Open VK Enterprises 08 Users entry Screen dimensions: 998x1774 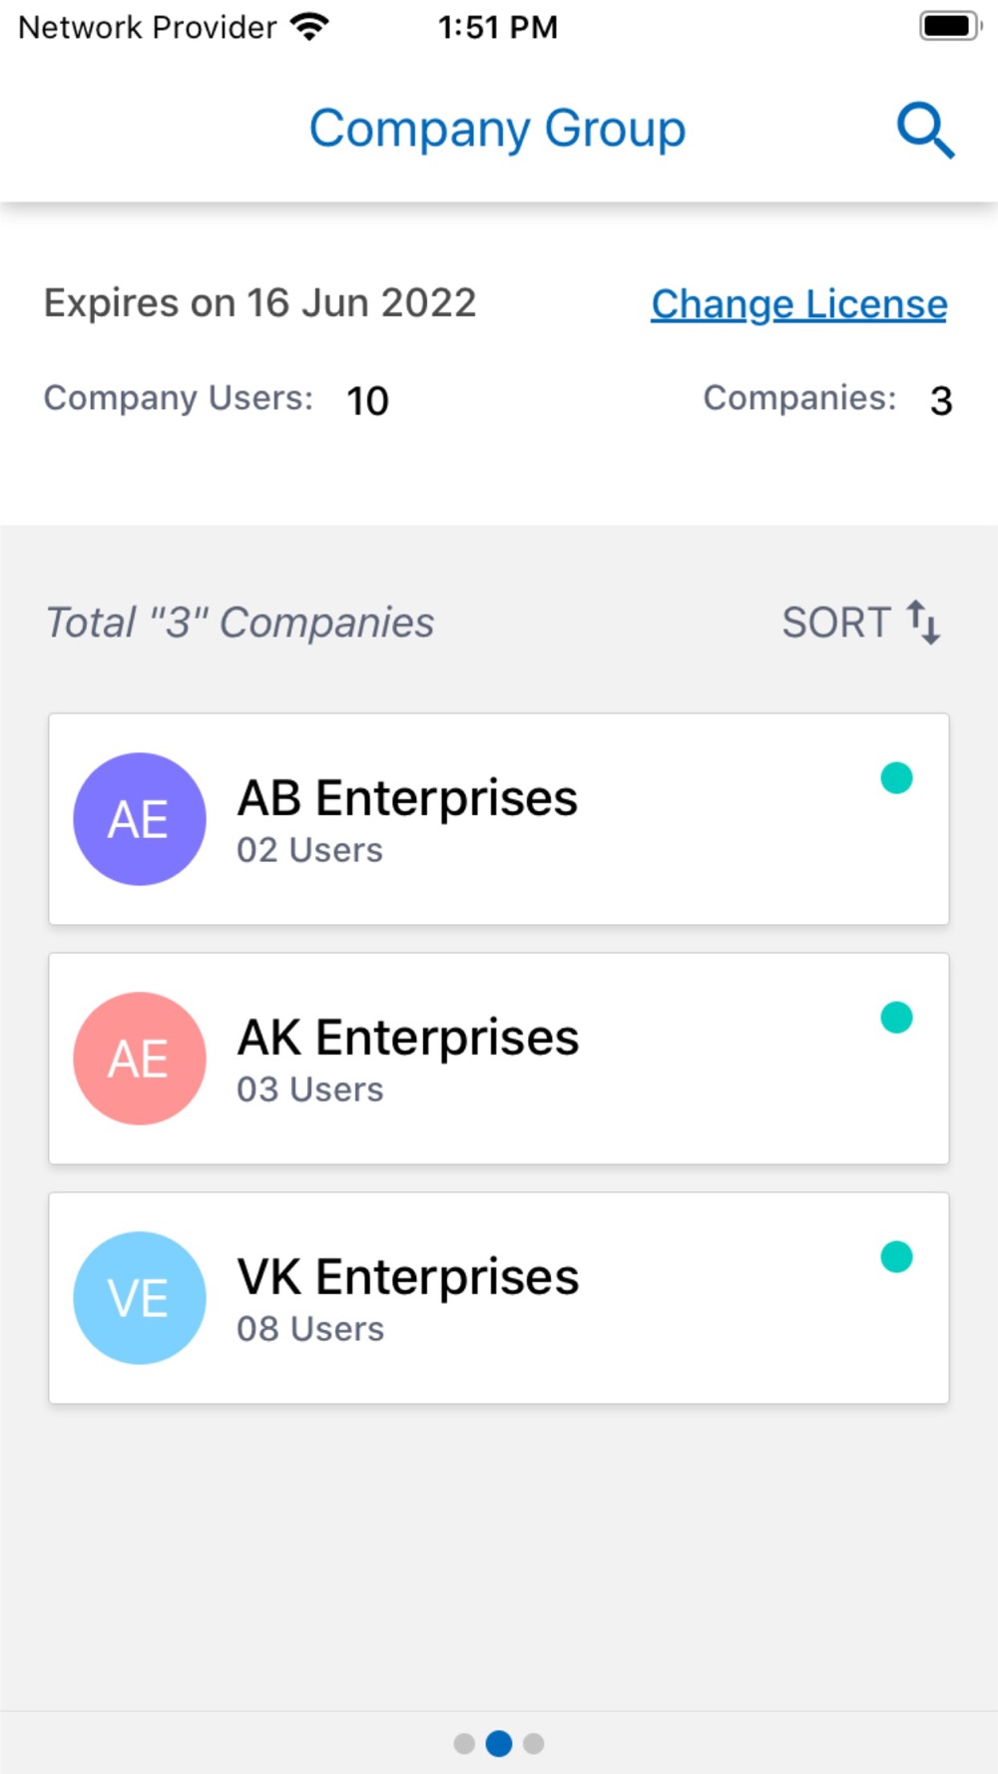[x=499, y=1298]
